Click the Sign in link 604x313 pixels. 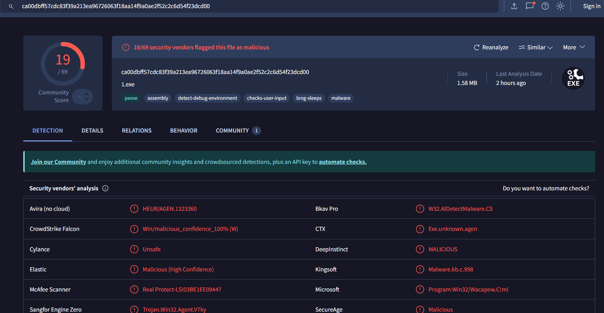click(x=592, y=6)
